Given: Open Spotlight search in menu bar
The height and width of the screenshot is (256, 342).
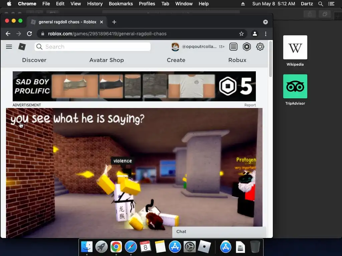Looking at the screenshot, I should click(320, 4).
